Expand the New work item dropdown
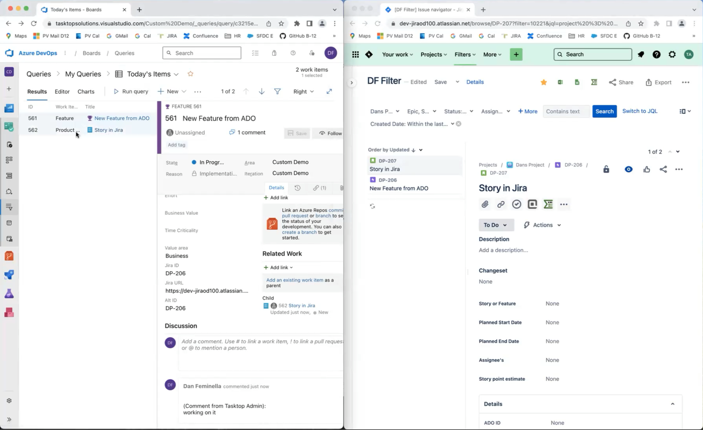Viewport: 703px width, 430px height. [x=184, y=91]
